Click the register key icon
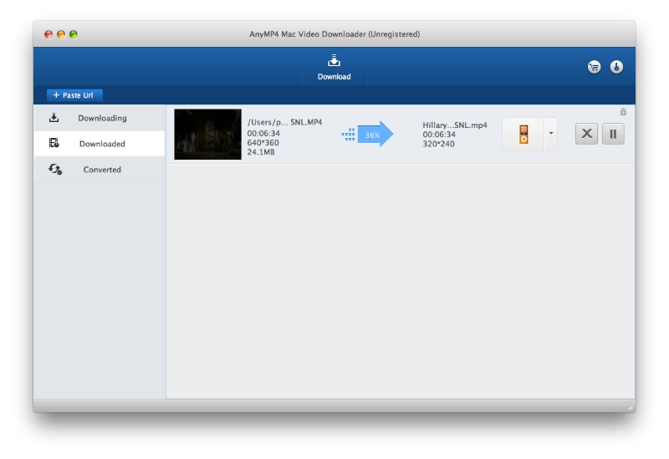 click(616, 67)
